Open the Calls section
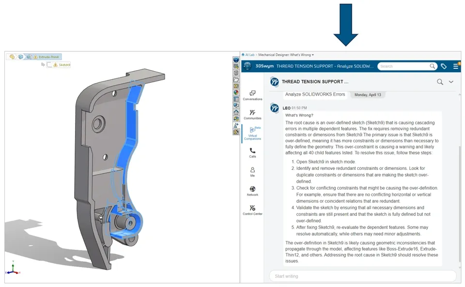This screenshot has width=465, height=287. click(x=252, y=152)
